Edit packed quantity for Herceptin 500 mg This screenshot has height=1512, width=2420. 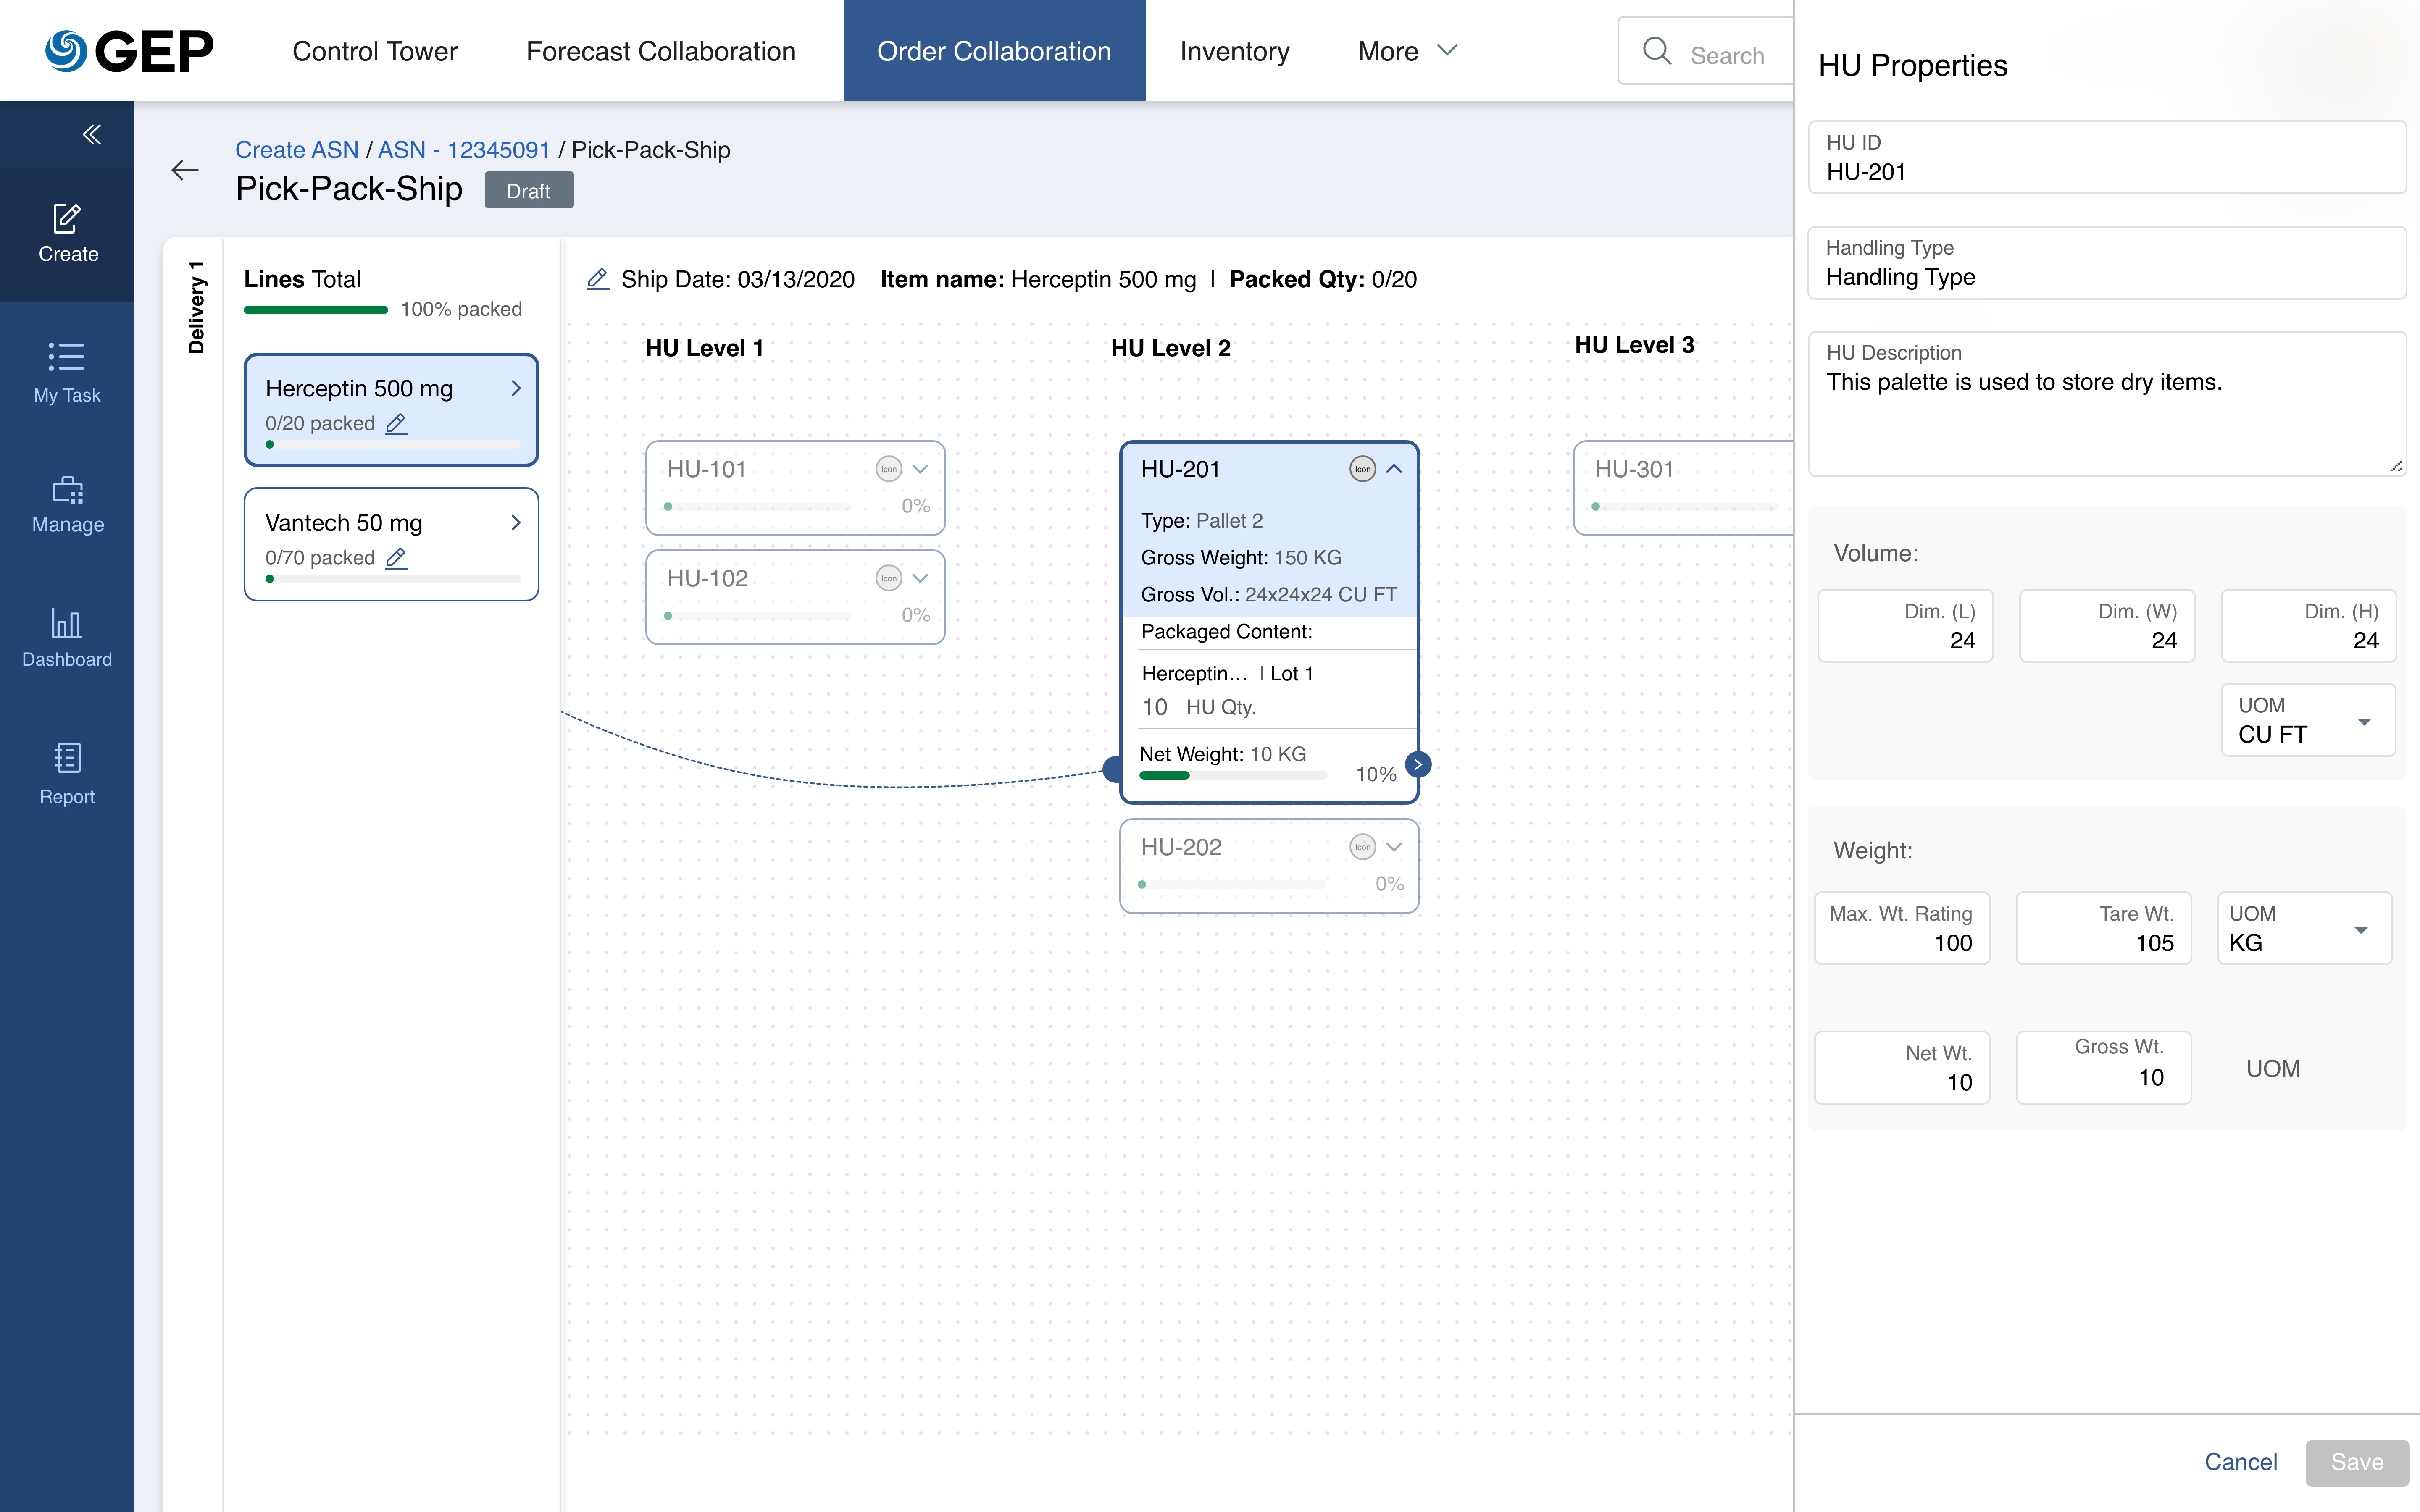[396, 424]
